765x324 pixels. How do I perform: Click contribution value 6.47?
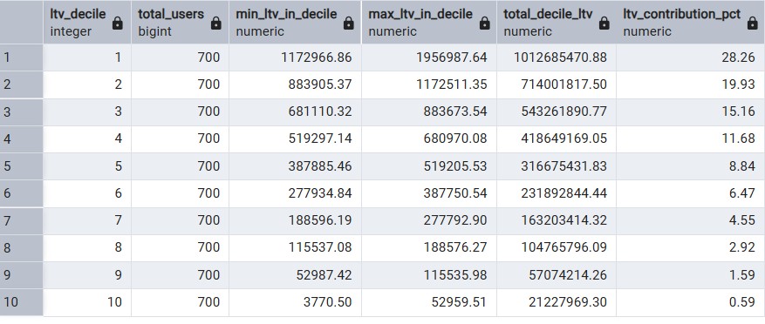pos(742,194)
